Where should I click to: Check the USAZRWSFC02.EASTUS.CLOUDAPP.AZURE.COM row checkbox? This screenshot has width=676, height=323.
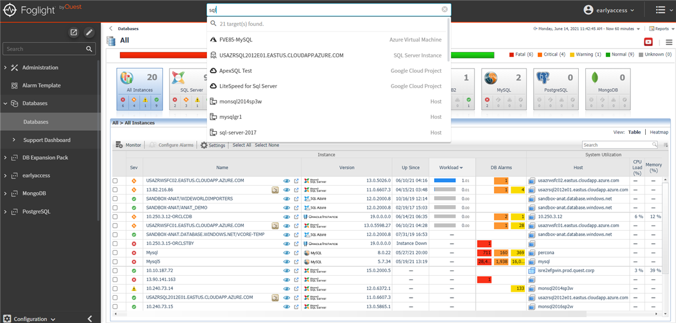click(115, 181)
